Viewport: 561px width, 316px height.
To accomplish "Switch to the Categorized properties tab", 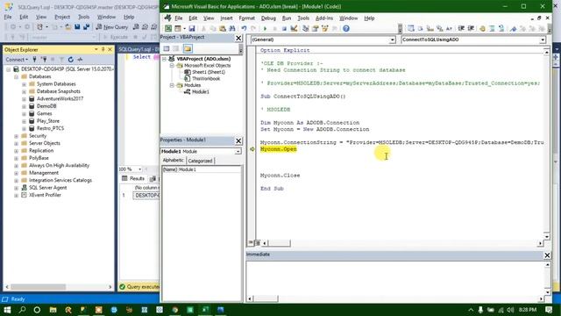I will point(200,161).
